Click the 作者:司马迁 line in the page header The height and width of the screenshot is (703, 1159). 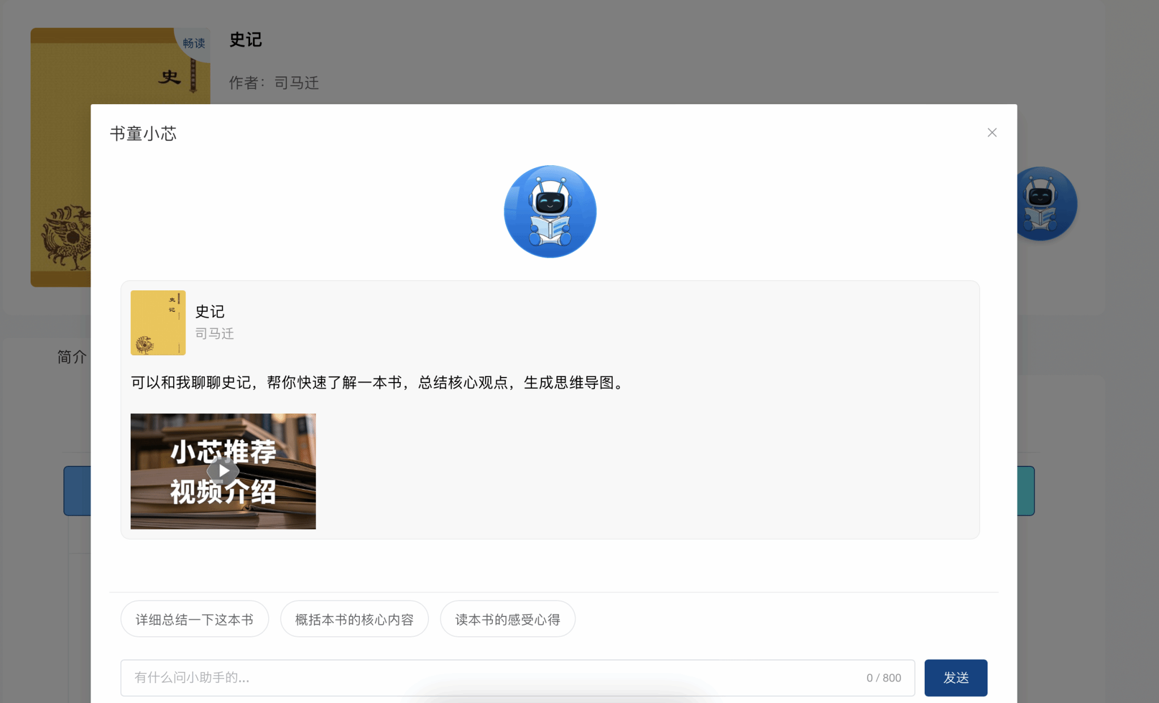[274, 83]
